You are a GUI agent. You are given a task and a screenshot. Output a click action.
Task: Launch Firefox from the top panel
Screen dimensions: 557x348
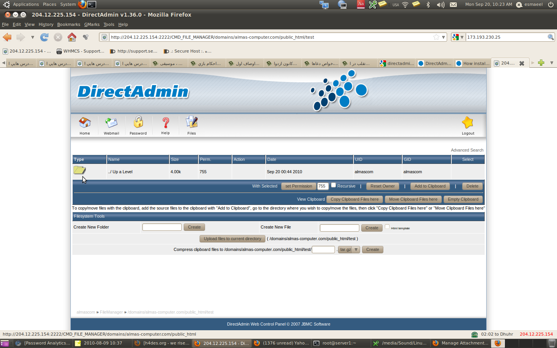tap(82, 4)
